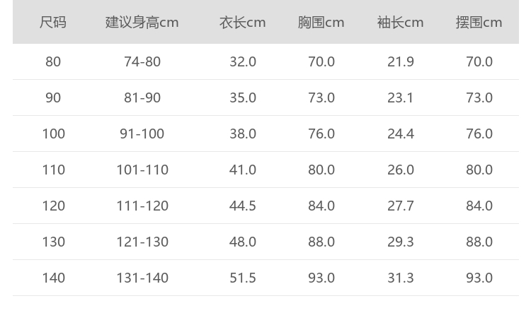531x325 pixels.
Task: Select the sleeve length 31.3 cell
Action: point(401,278)
